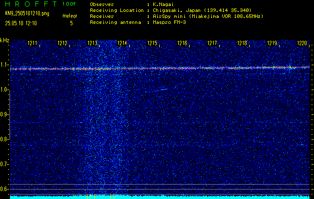This screenshot has width=314, height=199.
Task: Select the 1.1 frequency axis label
Action: tap(3, 65)
